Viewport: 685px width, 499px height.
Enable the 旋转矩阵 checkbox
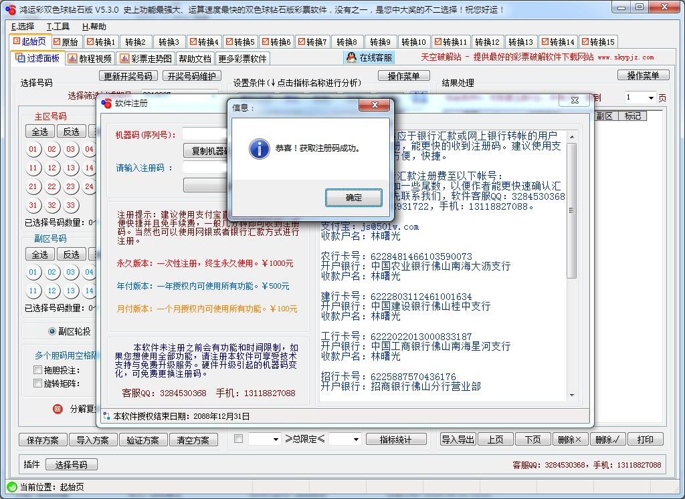click(x=39, y=383)
